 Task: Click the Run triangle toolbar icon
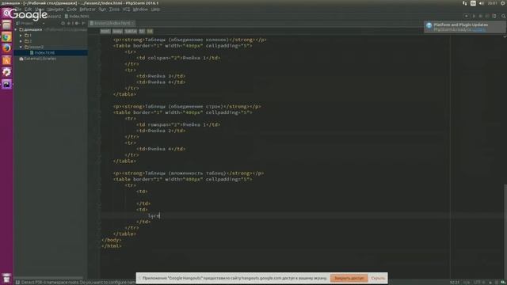point(474,16)
